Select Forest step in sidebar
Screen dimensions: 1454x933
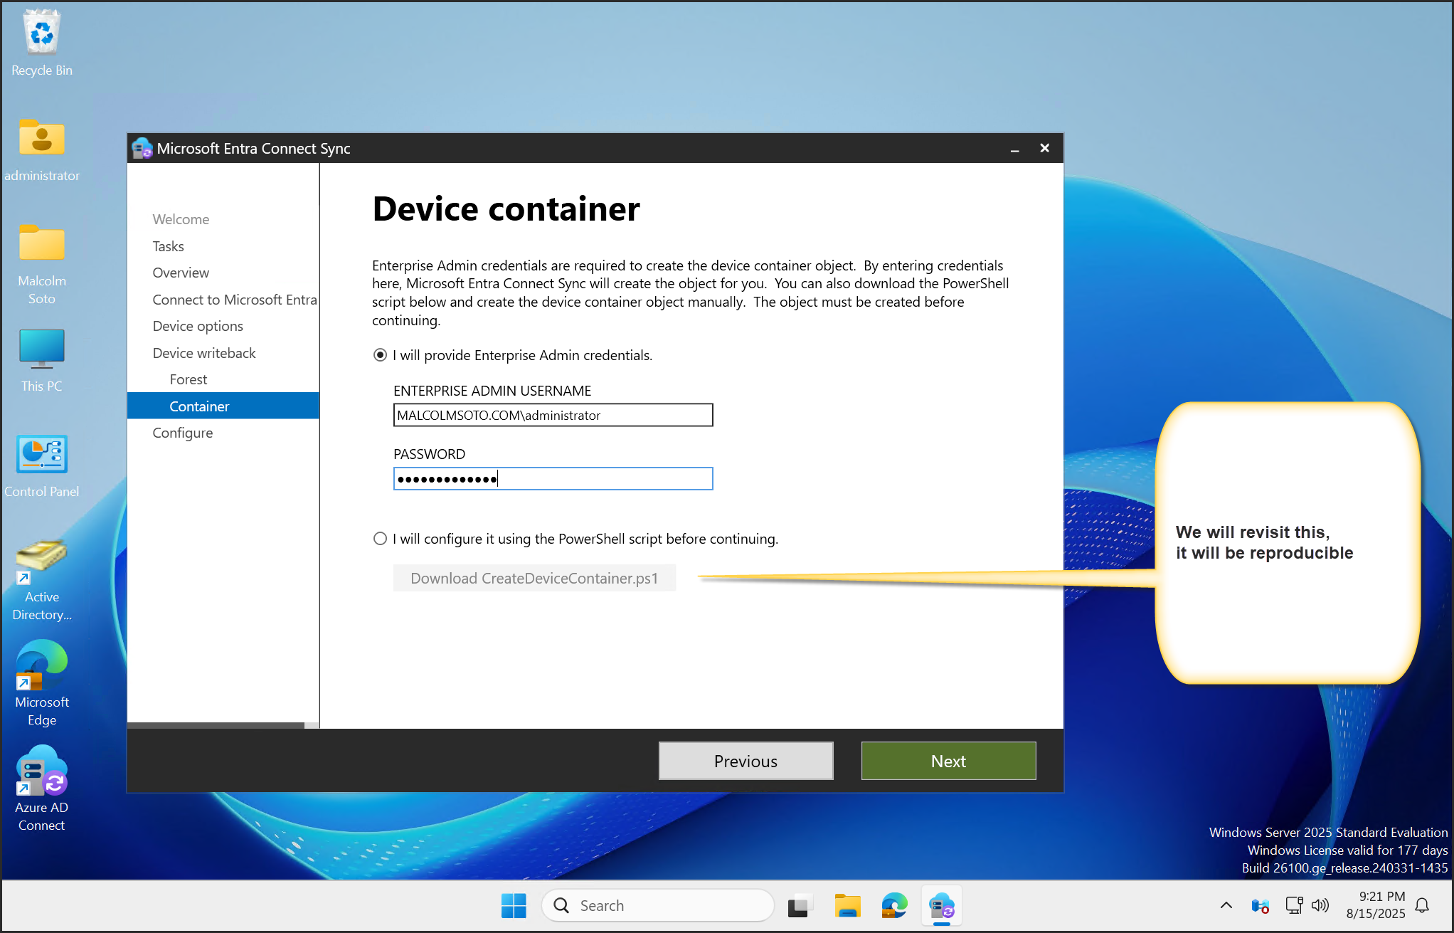[189, 379]
